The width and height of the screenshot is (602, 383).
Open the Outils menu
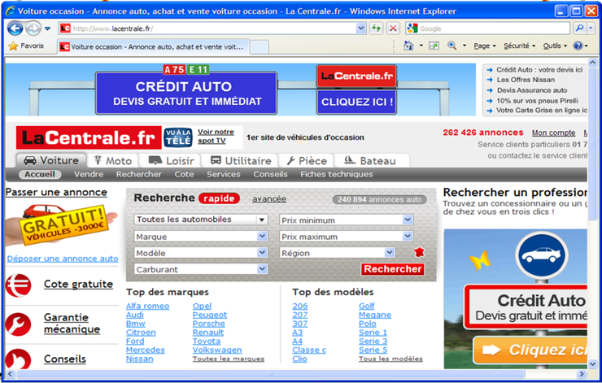[x=555, y=46]
